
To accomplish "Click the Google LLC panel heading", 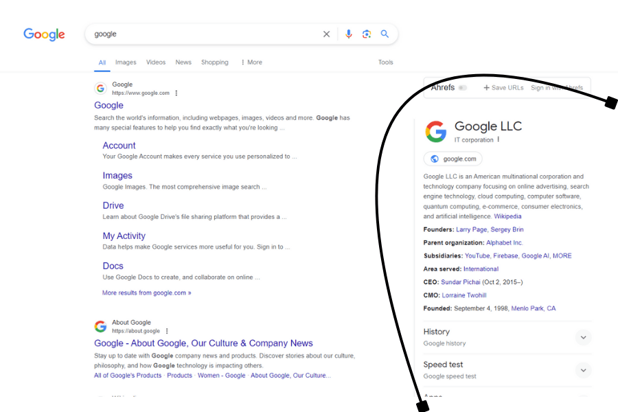I will tap(488, 126).
